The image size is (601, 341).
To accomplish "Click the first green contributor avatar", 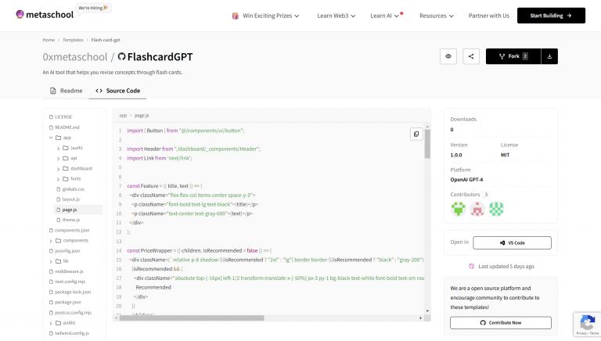I will 458,209.
